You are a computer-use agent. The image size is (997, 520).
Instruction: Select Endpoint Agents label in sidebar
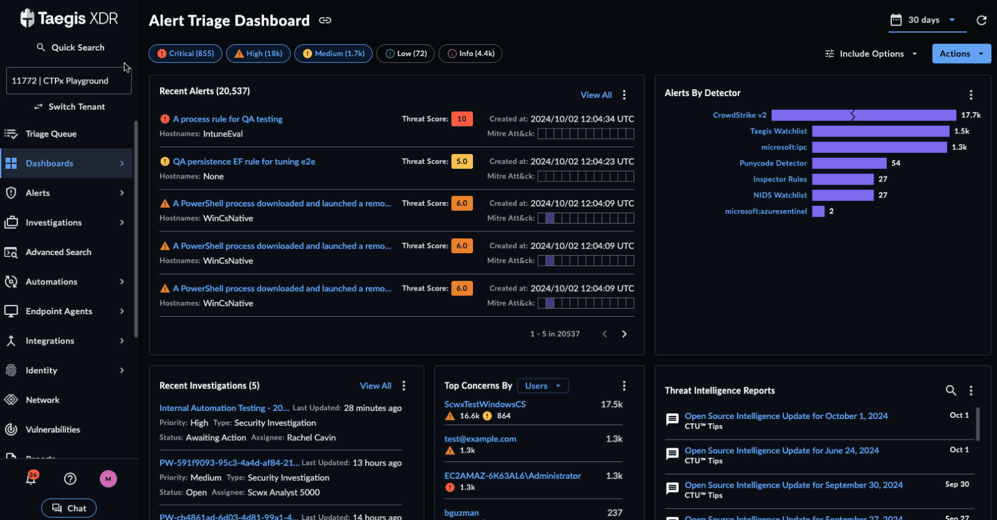click(x=59, y=311)
